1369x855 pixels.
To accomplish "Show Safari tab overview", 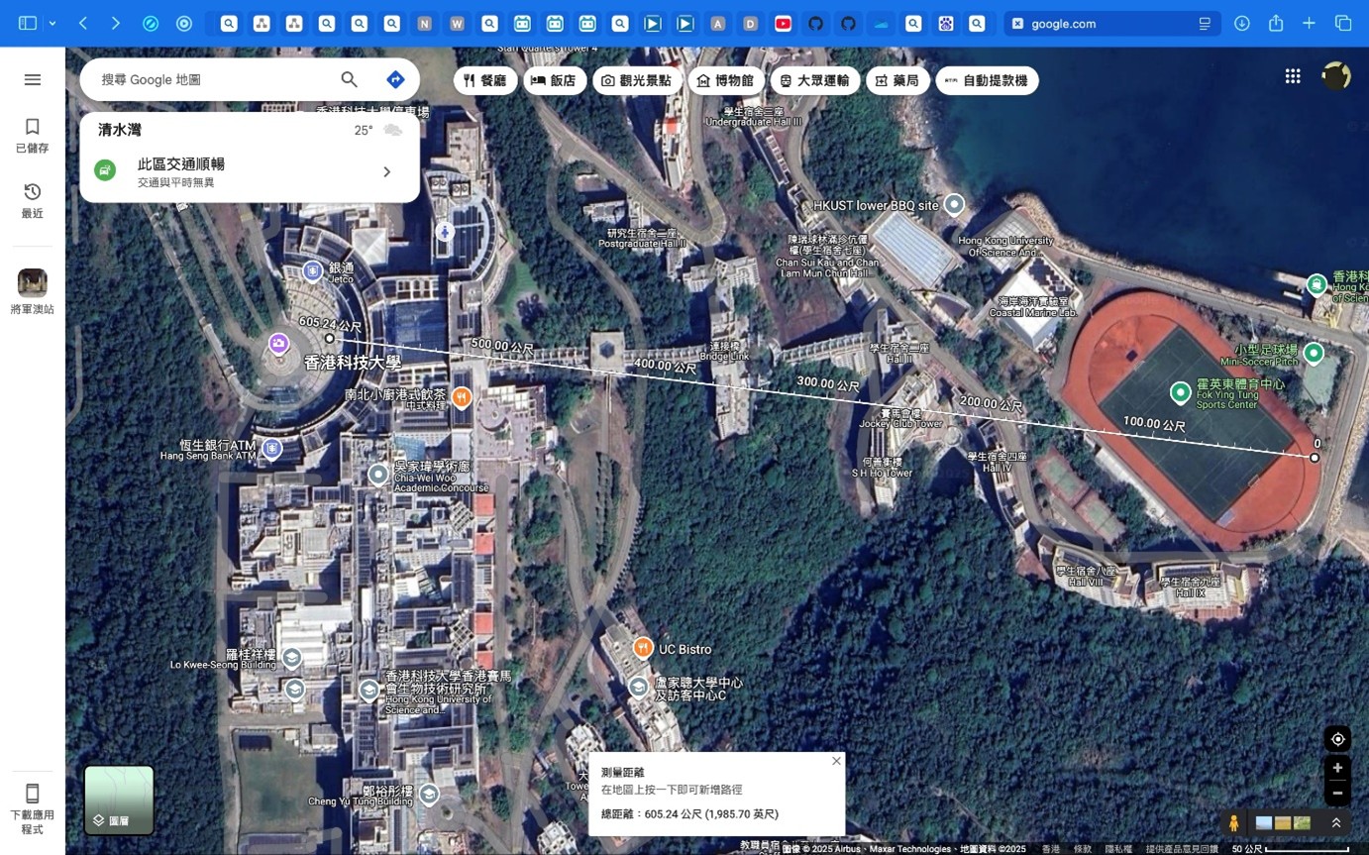I will point(1343,23).
